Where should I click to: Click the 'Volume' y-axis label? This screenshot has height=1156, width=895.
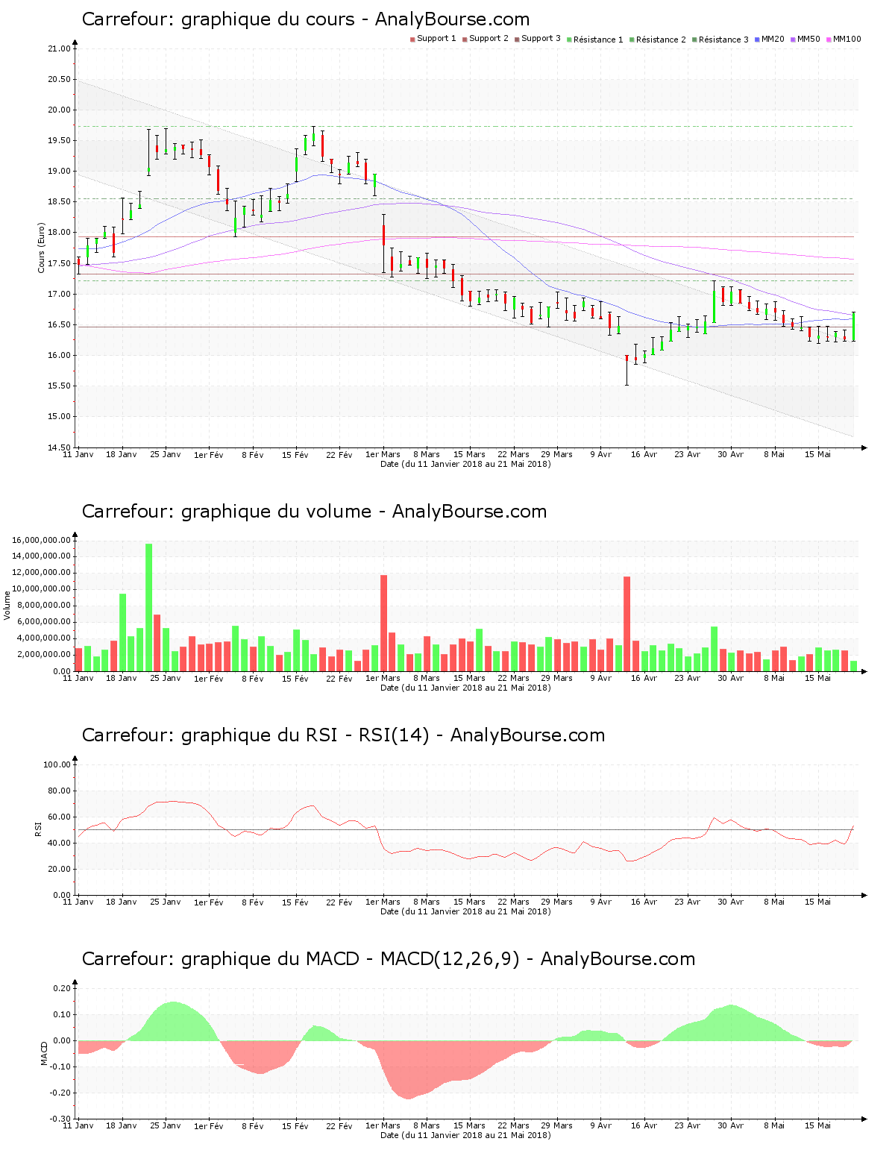pos(7,605)
